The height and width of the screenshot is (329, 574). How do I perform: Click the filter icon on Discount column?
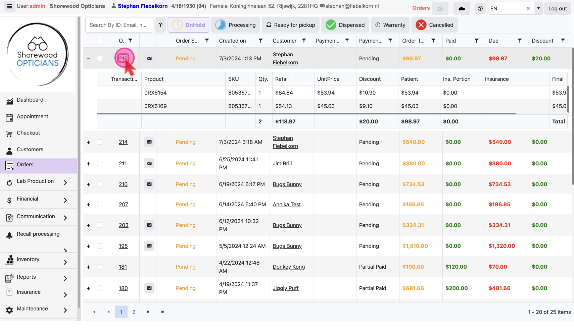pyautogui.click(x=563, y=41)
